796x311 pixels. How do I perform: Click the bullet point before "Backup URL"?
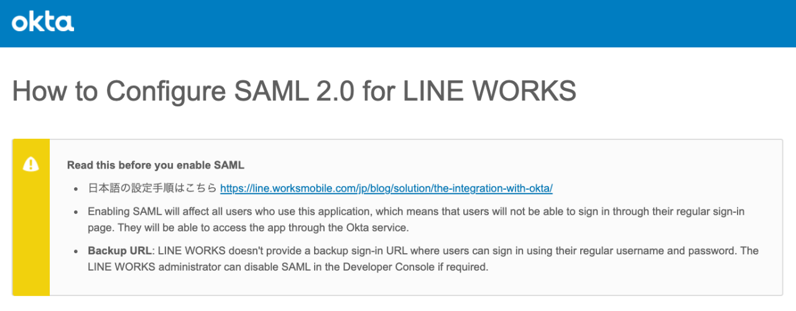(76, 252)
